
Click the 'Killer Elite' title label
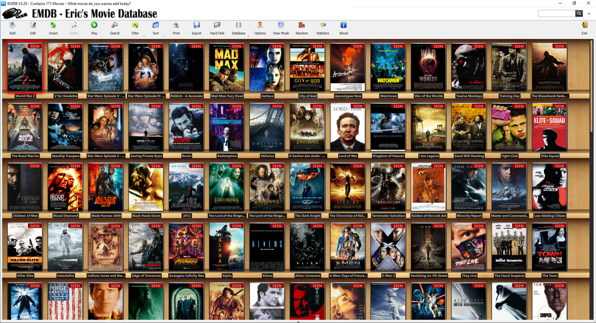[x=25, y=276]
